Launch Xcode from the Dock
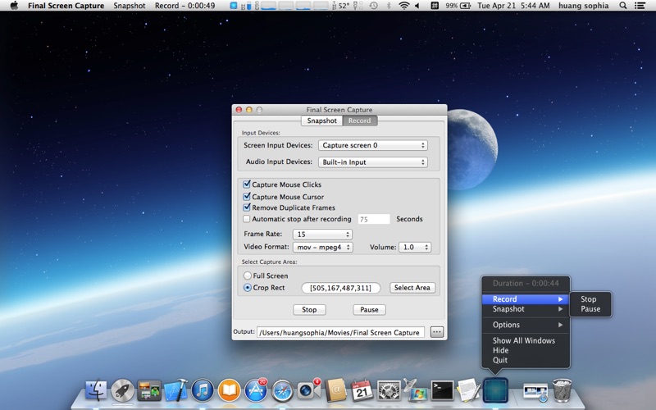The width and height of the screenshot is (656, 410). point(176,390)
